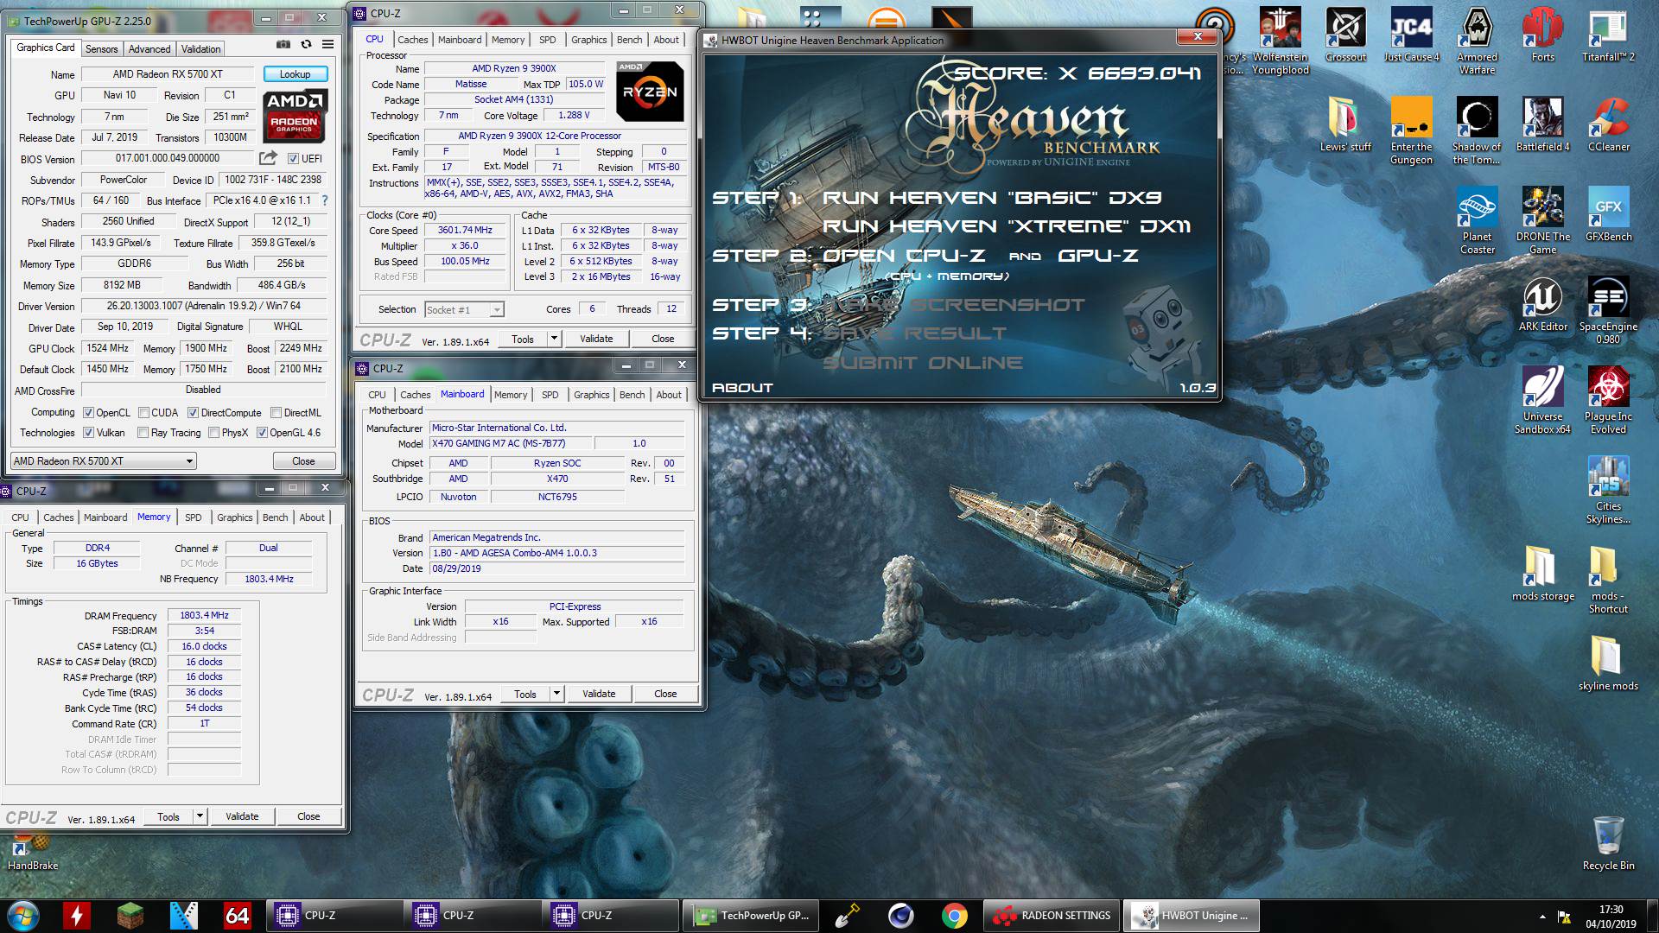Toggle the UEFI checkbox in GPU-Z
This screenshot has height=933, width=1659.
pos(293,159)
